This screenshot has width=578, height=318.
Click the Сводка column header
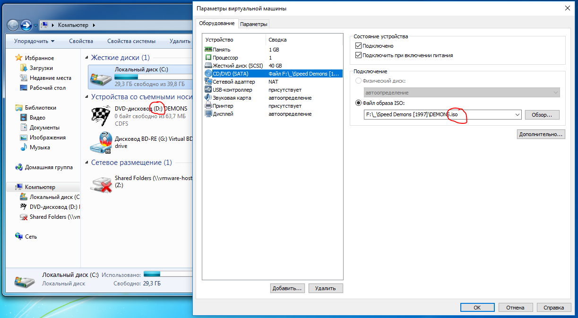tap(303, 40)
